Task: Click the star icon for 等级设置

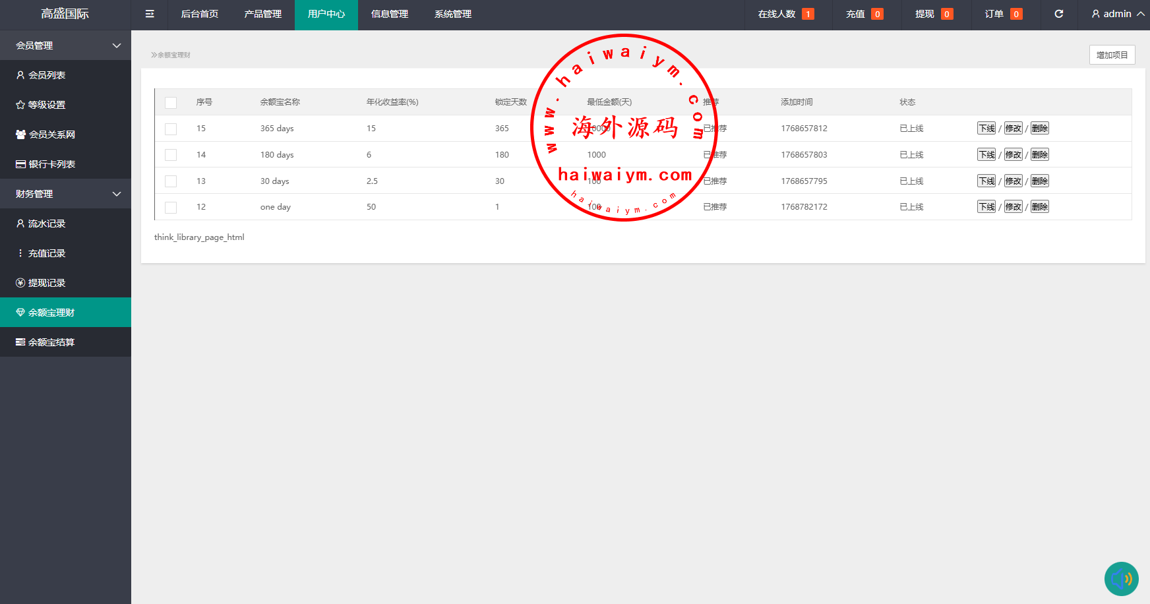Action: click(20, 105)
